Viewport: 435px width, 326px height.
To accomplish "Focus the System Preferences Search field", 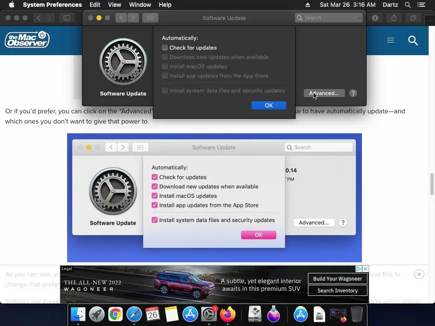I will (x=329, y=18).
